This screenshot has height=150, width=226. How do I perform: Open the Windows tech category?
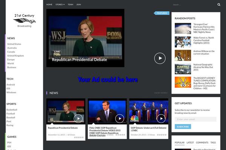point(11,93)
